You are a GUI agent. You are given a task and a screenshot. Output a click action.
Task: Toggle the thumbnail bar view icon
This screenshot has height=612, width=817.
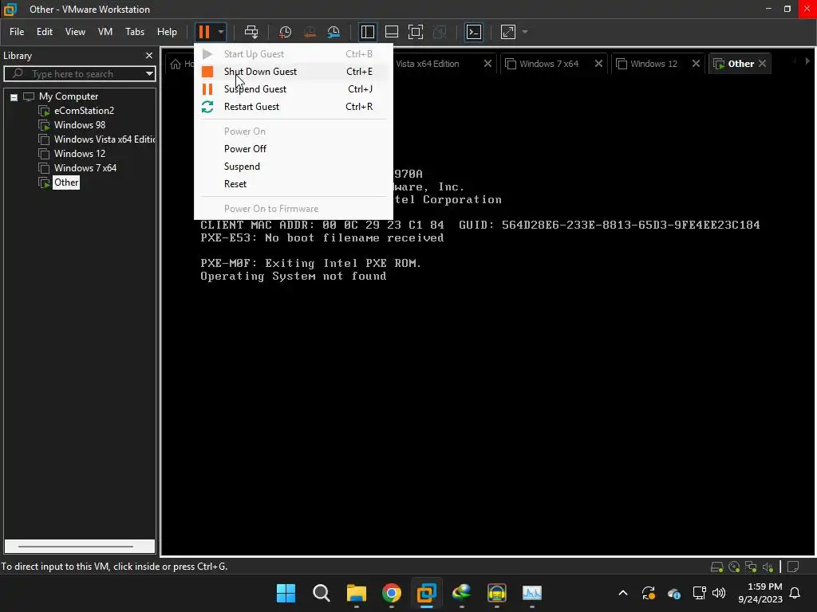pyautogui.click(x=391, y=32)
